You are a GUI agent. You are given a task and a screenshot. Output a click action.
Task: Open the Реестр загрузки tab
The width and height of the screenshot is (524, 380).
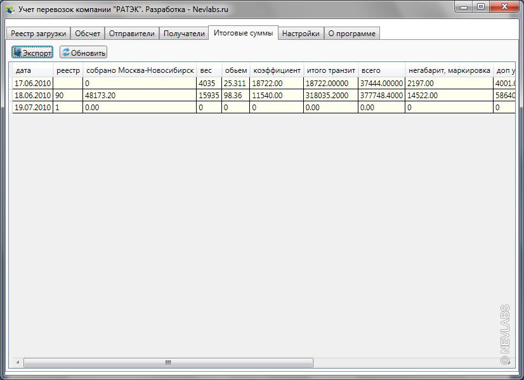click(38, 34)
